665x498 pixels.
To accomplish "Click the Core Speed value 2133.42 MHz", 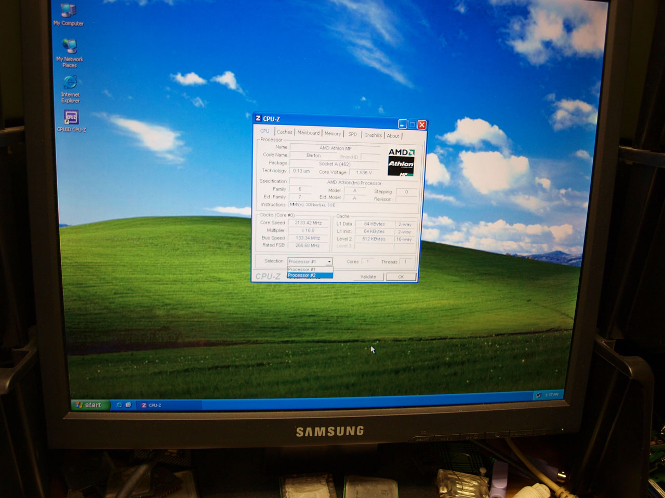I will coord(309,223).
